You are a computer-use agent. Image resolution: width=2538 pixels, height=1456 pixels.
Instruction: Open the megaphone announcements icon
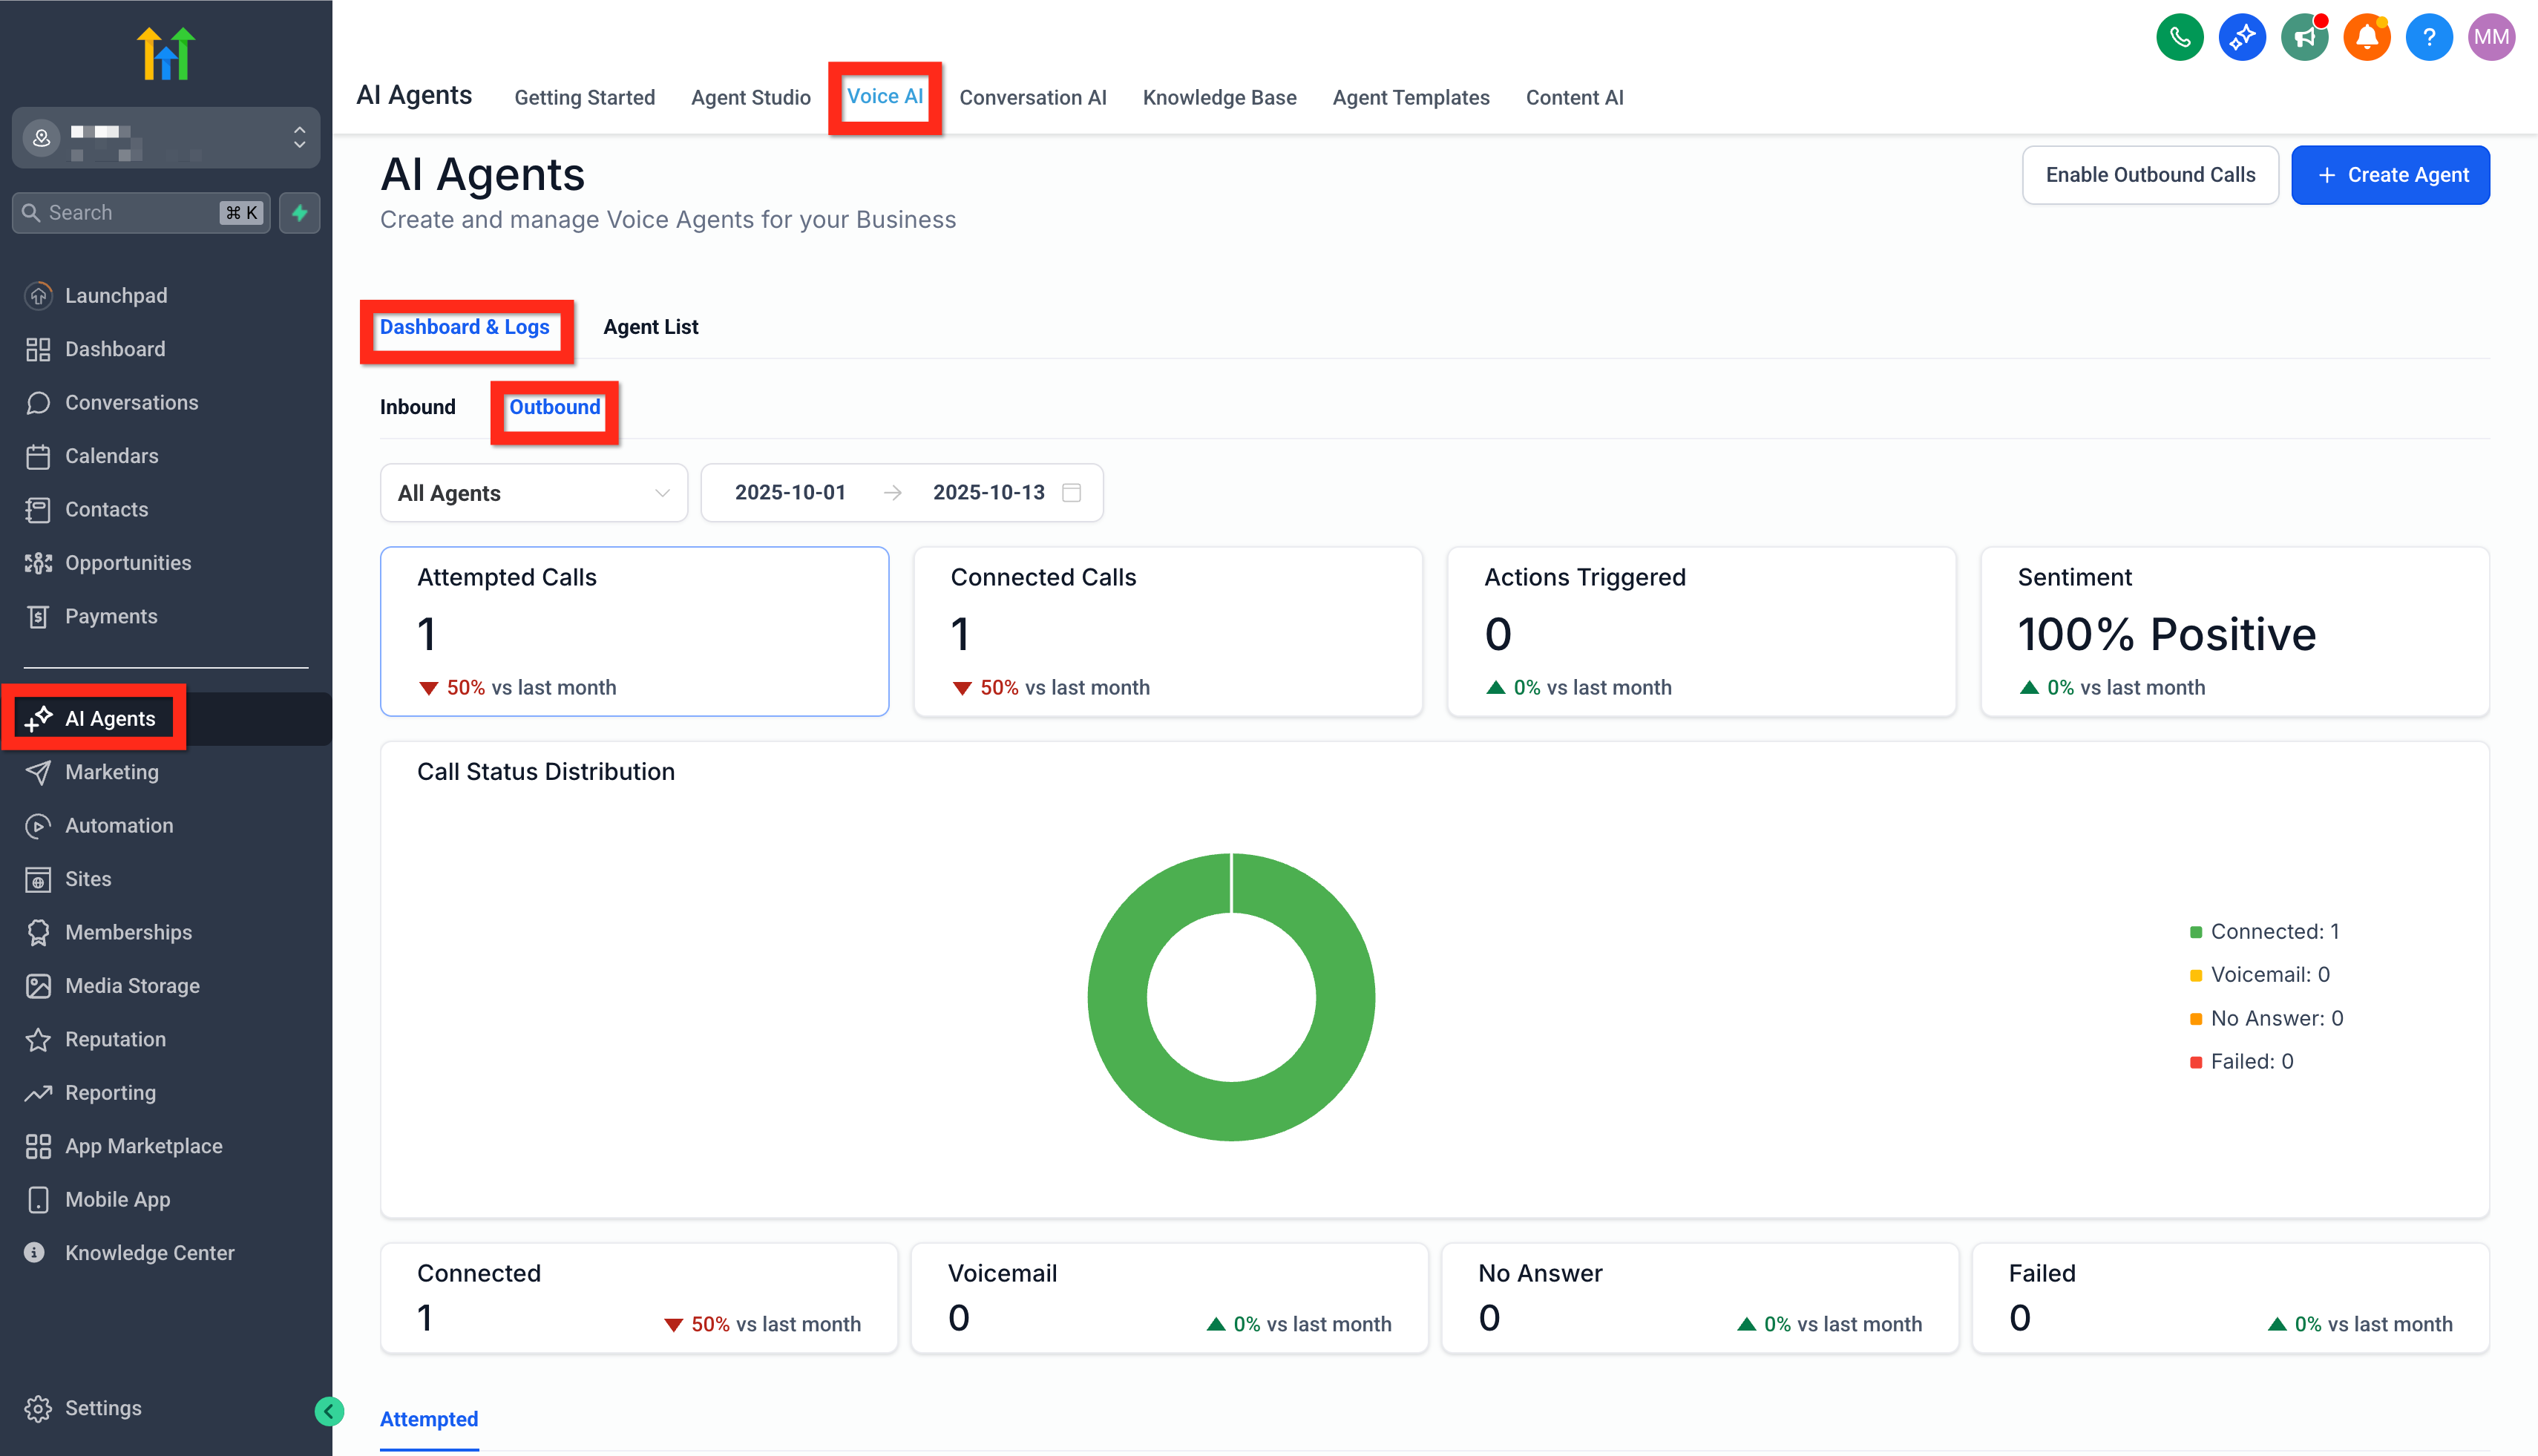pyautogui.click(x=2304, y=38)
